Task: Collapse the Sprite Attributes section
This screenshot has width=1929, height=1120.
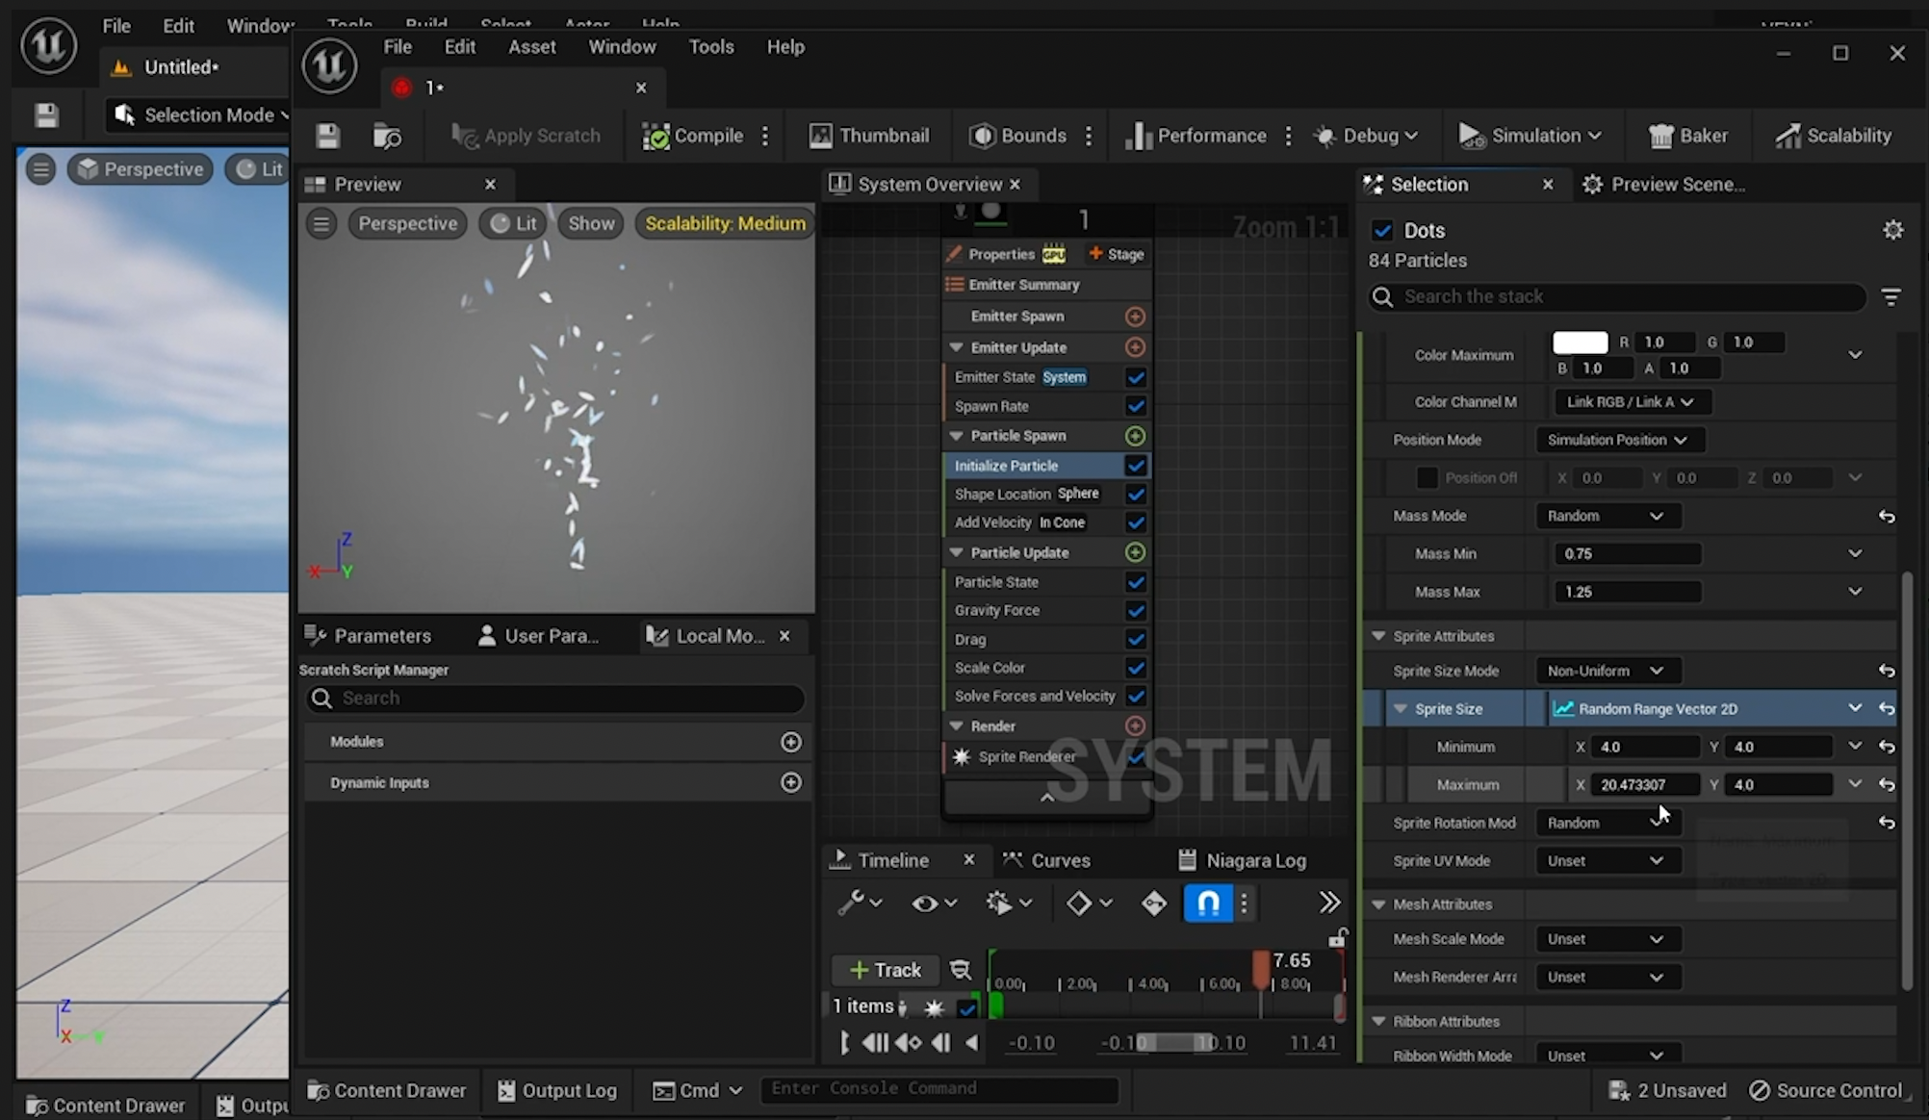Action: (x=1378, y=636)
